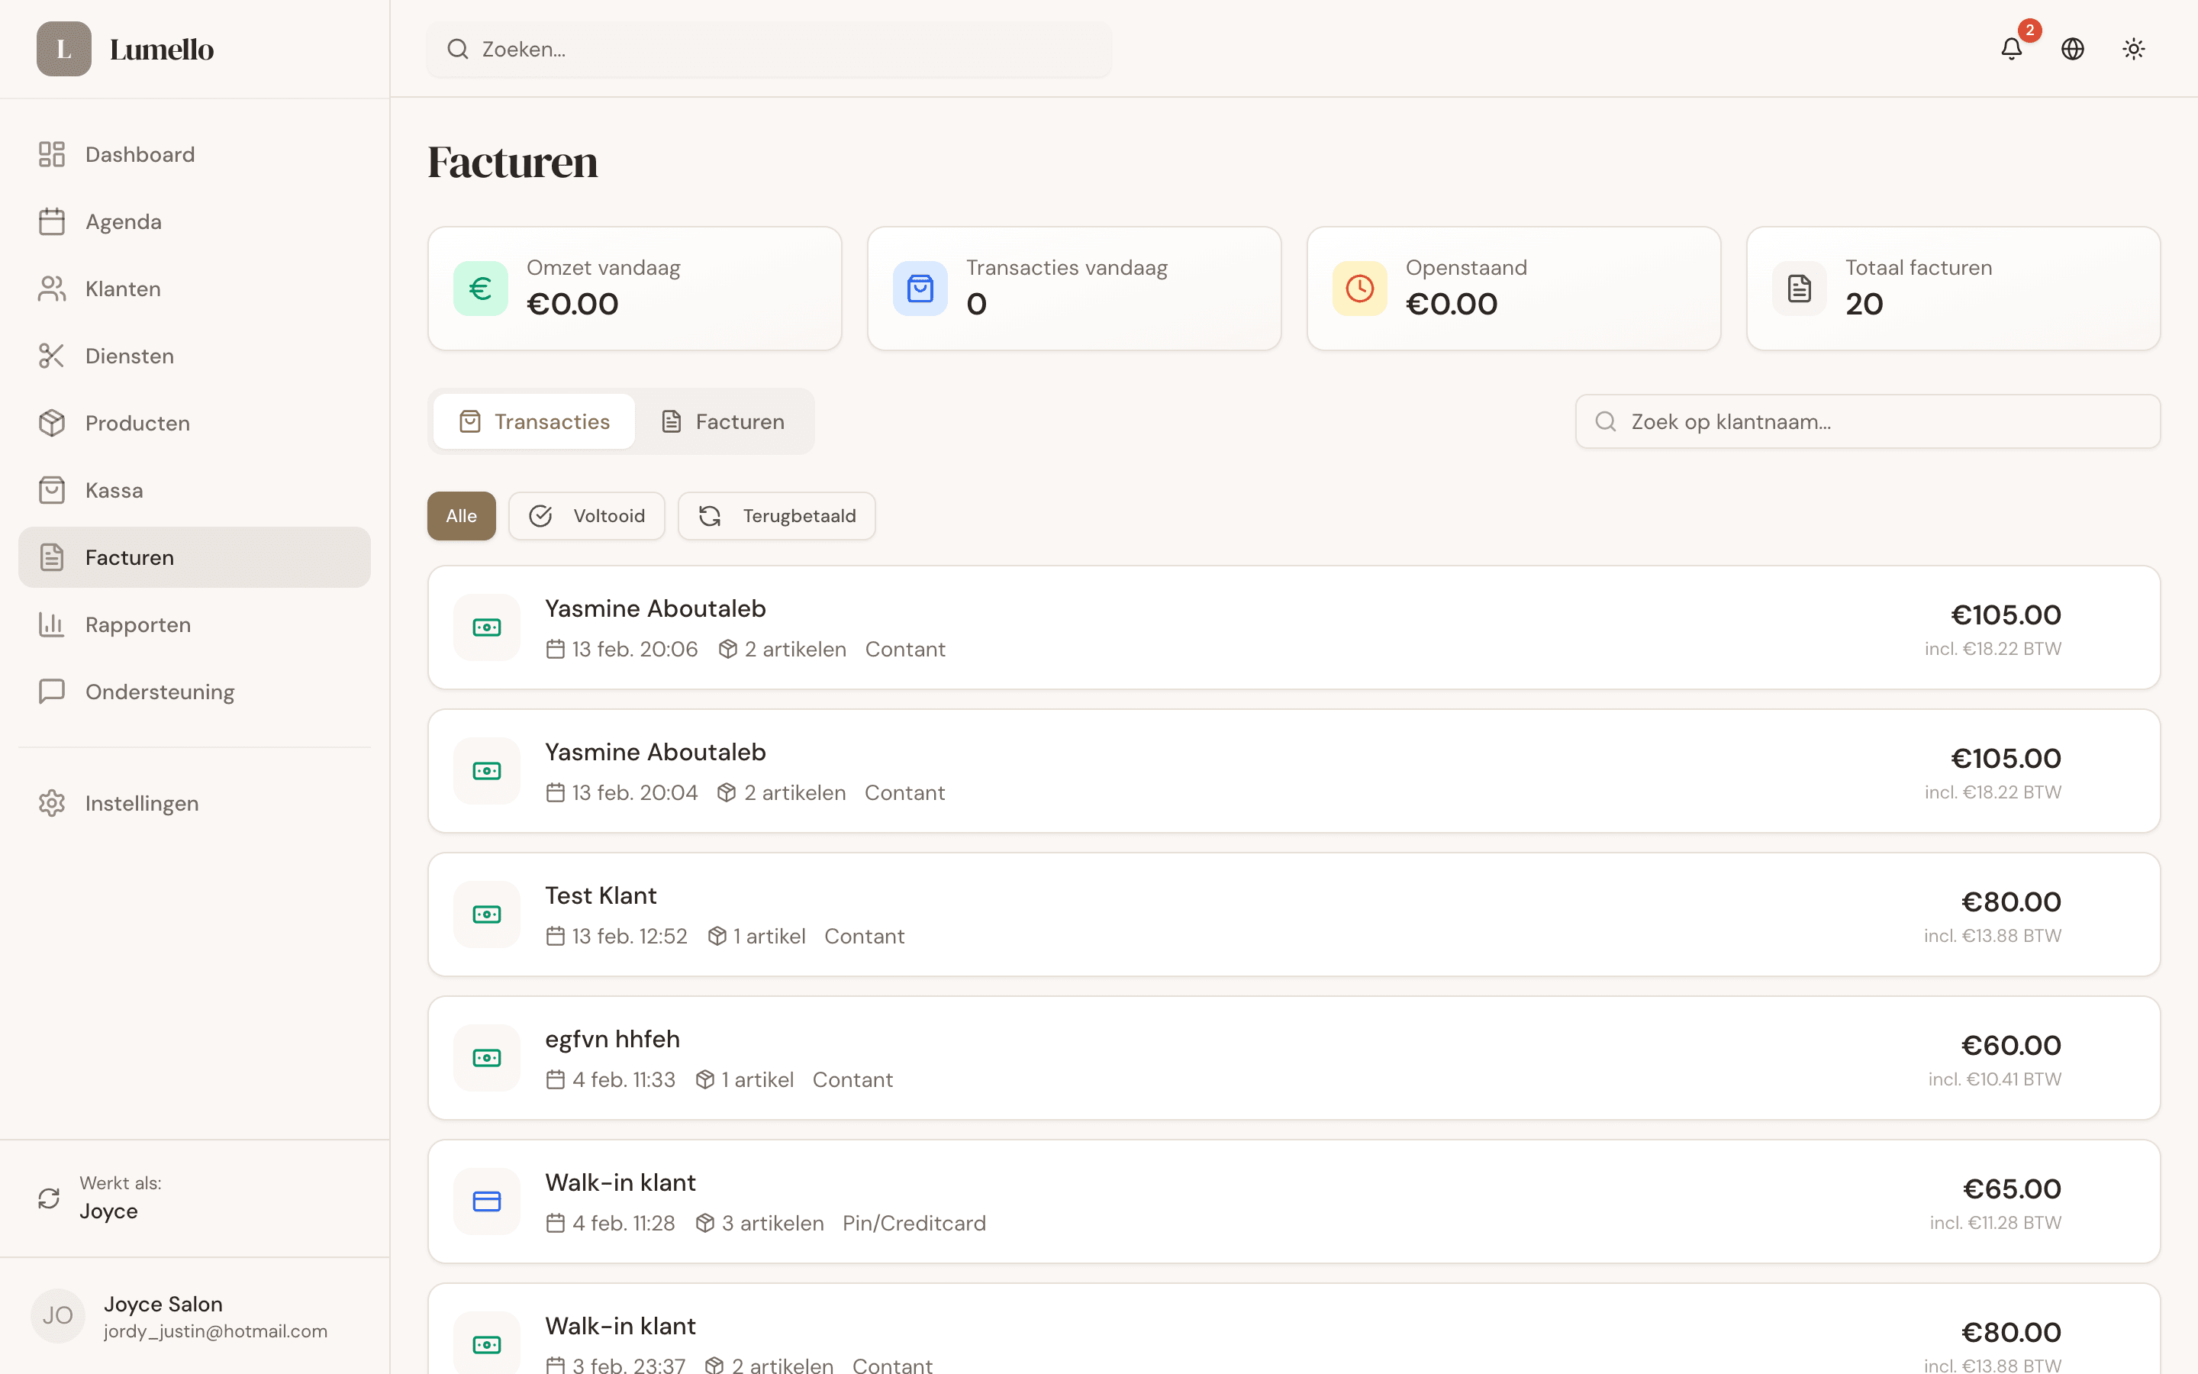Viewport: 2198px width, 1374px height.
Task: Open the notifications bell icon
Action: (2011, 49)
